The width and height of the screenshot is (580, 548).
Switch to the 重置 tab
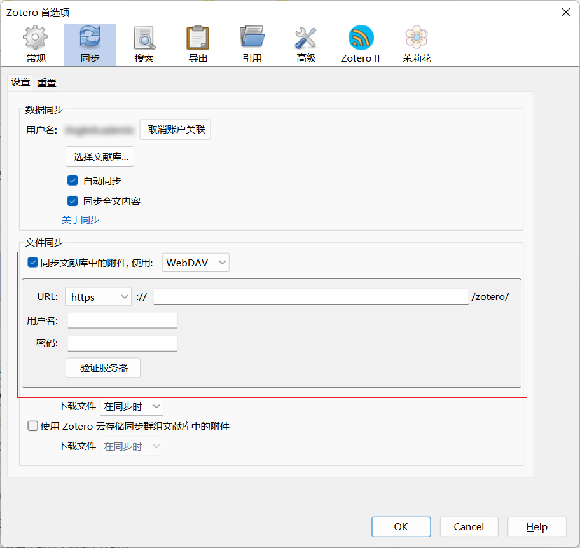pos(46,83)
